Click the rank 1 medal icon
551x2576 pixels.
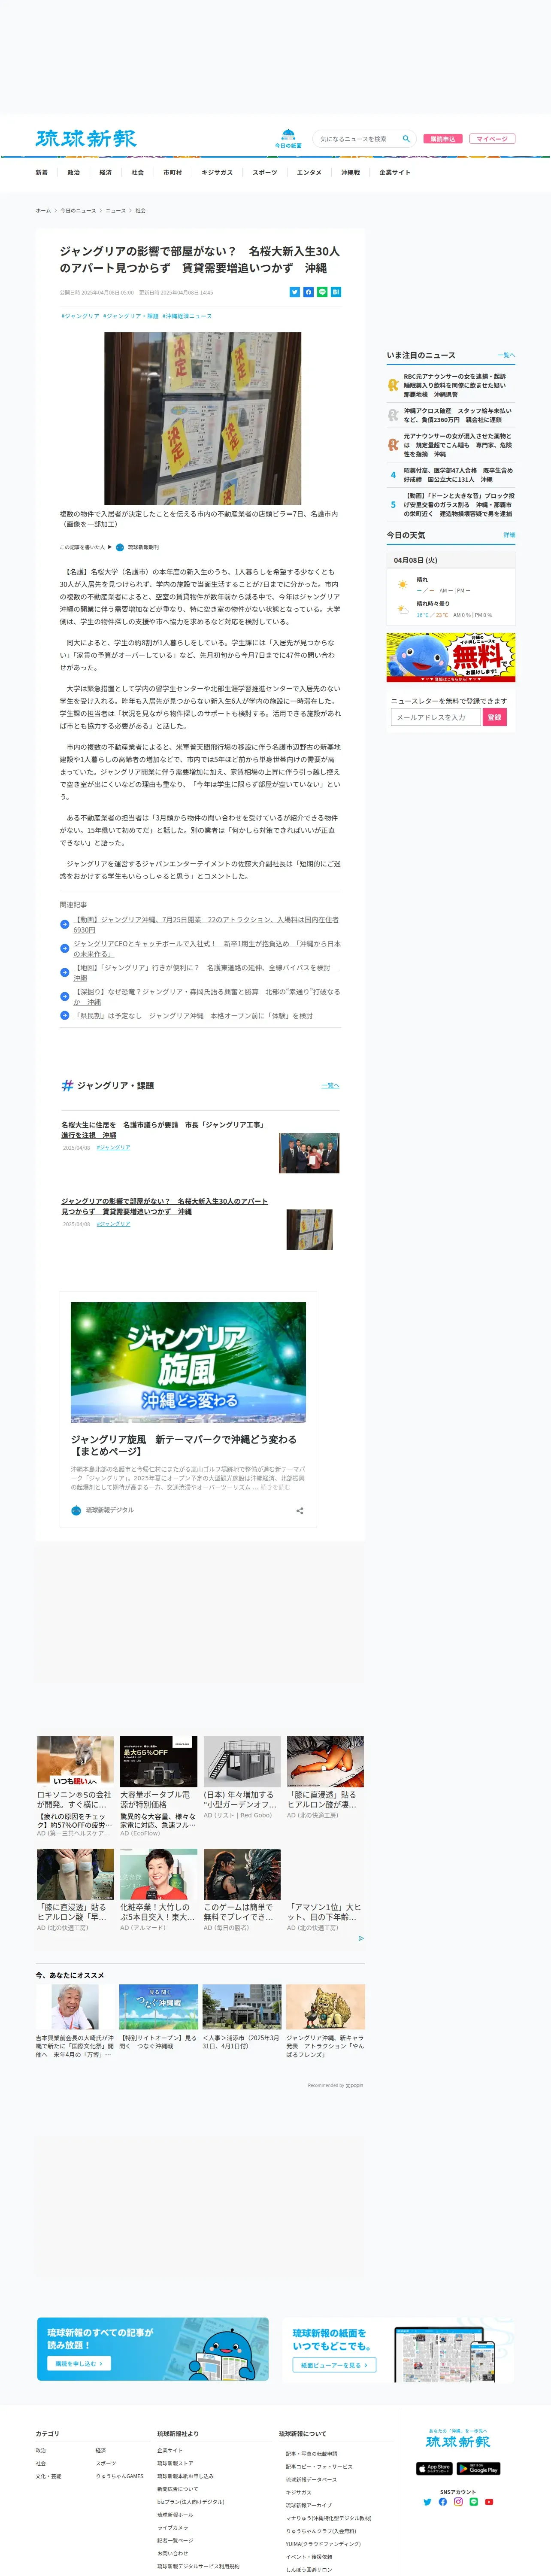[393, 385]
